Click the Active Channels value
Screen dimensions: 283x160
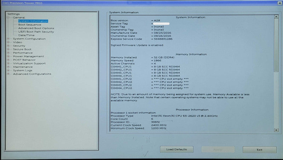click(x=155, y=63)
